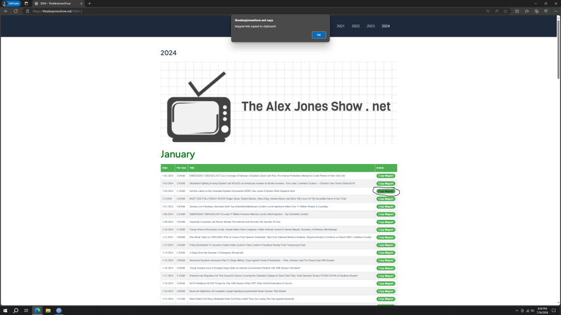
Task: Go to the 2023 archive page
Action: 370,26
